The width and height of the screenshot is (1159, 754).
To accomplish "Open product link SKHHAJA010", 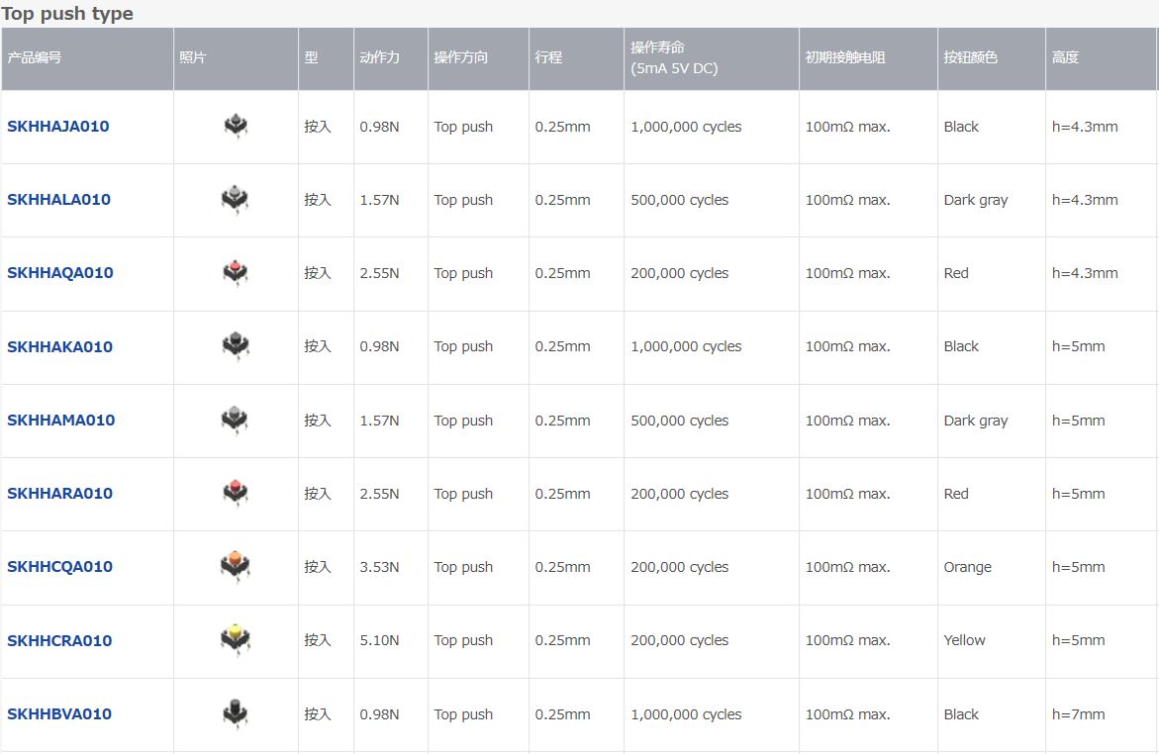I will point(57,127).
